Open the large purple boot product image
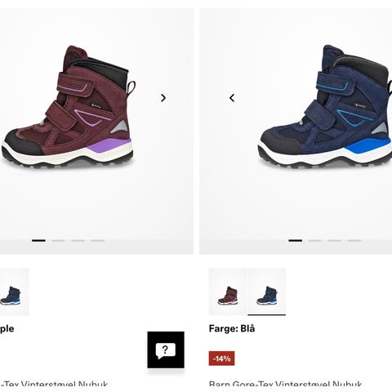The width and height of the screenshot is (392, 392). tap(69, 106)
